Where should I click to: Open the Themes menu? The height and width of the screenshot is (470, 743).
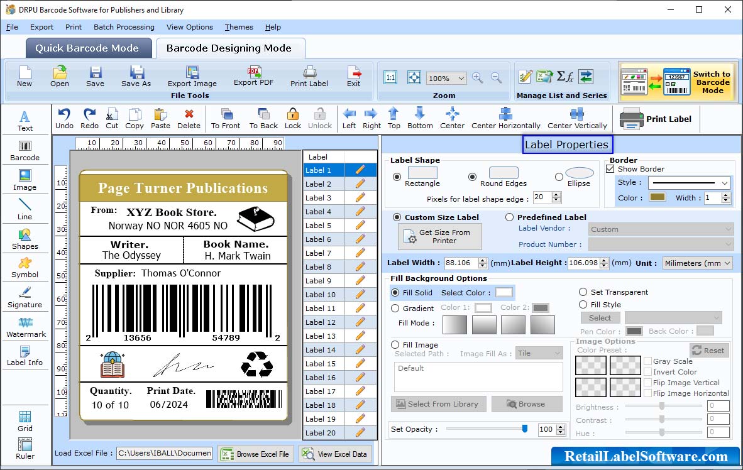pyautogui.click(x=239, y=27)
